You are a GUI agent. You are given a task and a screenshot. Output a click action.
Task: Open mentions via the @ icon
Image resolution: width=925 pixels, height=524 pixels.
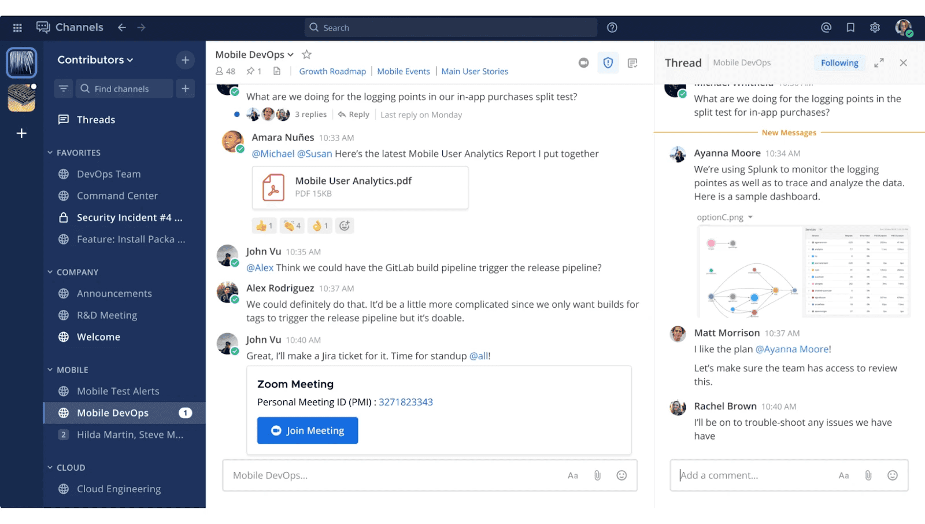tap(826, 27)
